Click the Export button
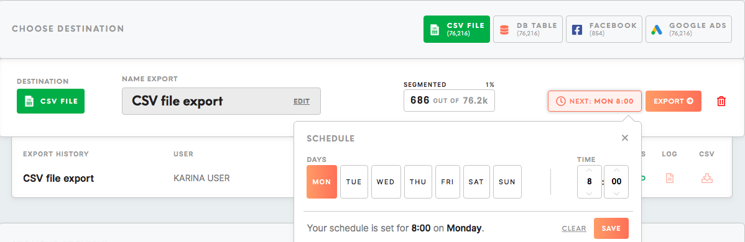The height and width of the screenshot is (242, 745). pyautogui.click(x=673, y=101)
